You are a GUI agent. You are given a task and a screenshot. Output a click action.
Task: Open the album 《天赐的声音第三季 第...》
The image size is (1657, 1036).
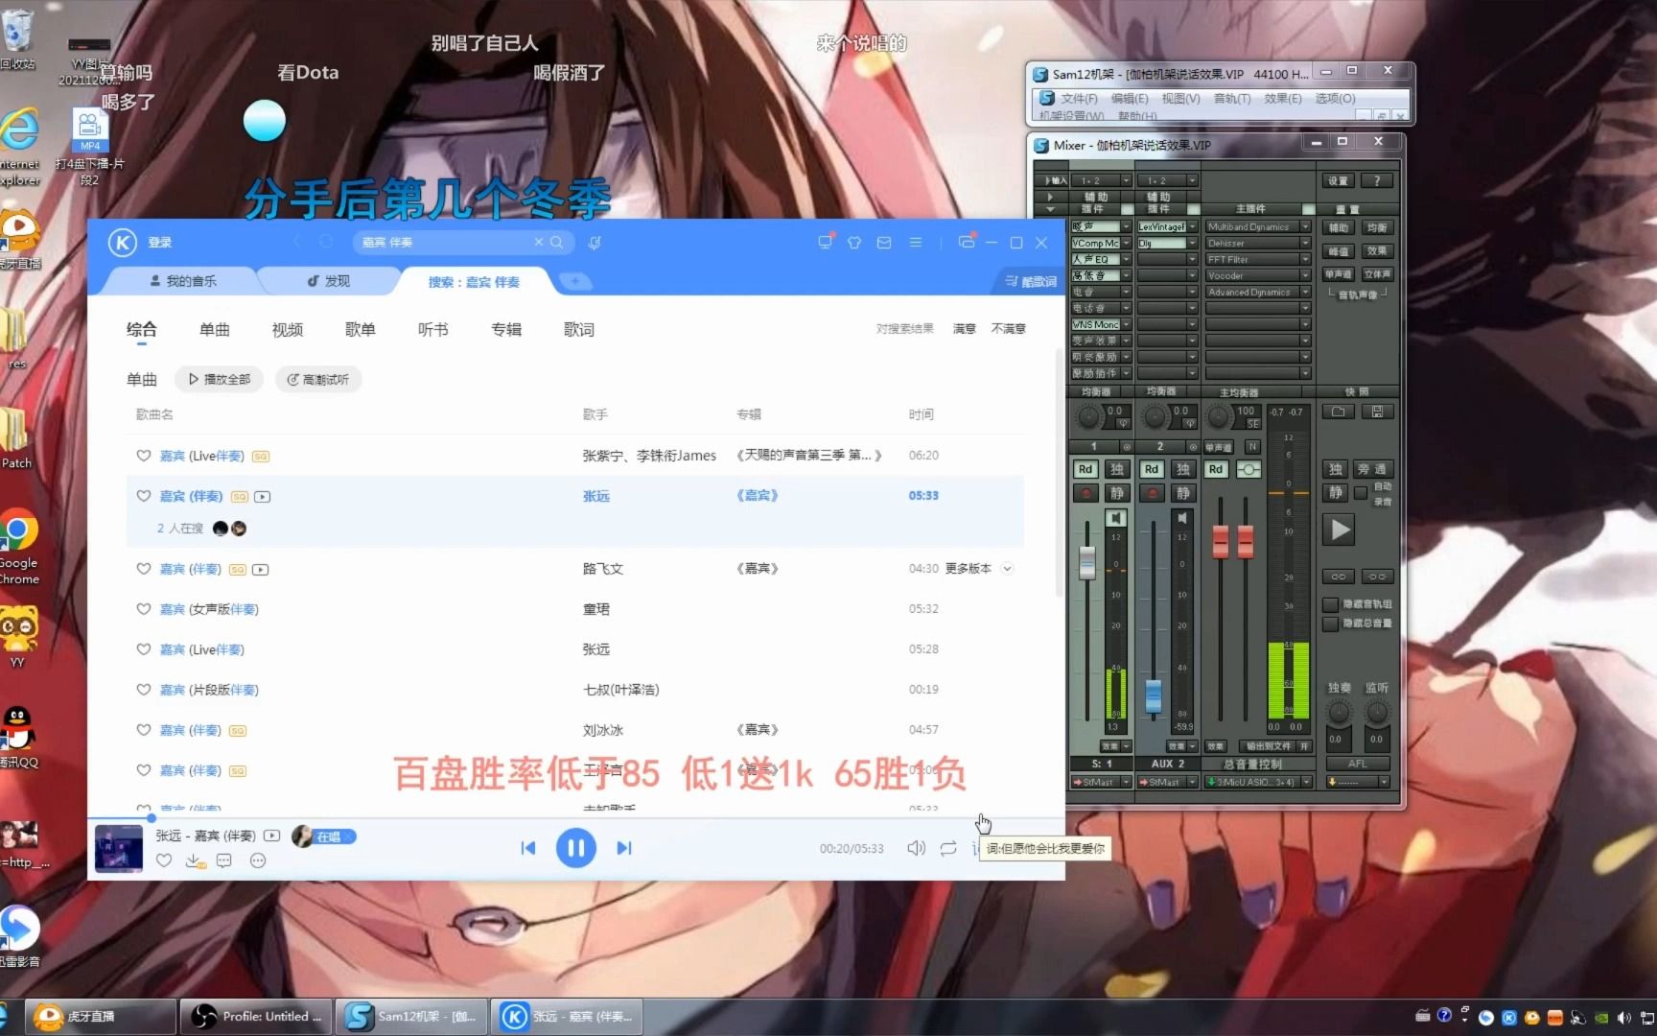point(808,456)
